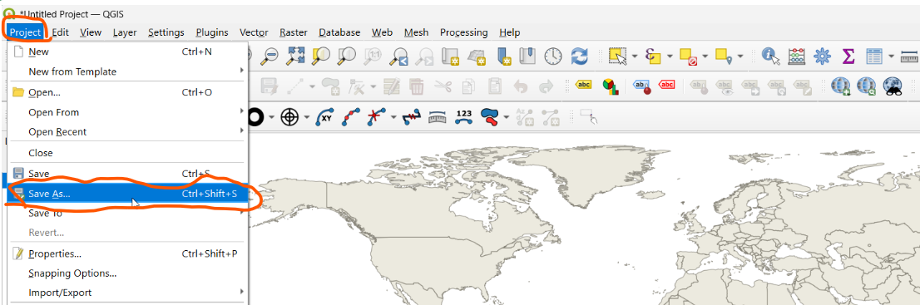Screen dimensions: 920x305
Task: Open Layer Diagram Options chart icon
Action: point(611,86)
